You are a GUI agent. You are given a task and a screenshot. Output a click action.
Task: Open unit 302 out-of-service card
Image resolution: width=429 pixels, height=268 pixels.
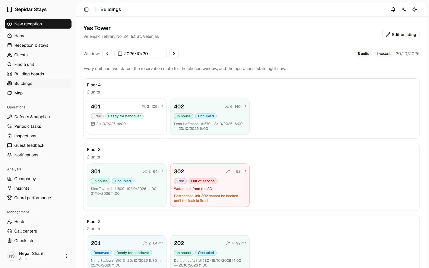tap(210, 185)
